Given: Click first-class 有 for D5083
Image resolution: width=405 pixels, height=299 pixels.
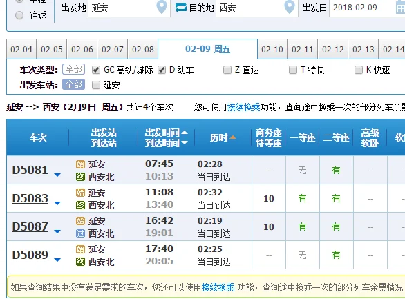Looking at the screenshot, I should tap(302, 199).
